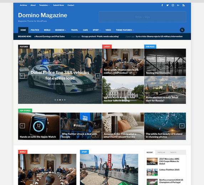Open US and North Korea nuclear talks tile
204x185 pixels.
(x=123, y=90)
